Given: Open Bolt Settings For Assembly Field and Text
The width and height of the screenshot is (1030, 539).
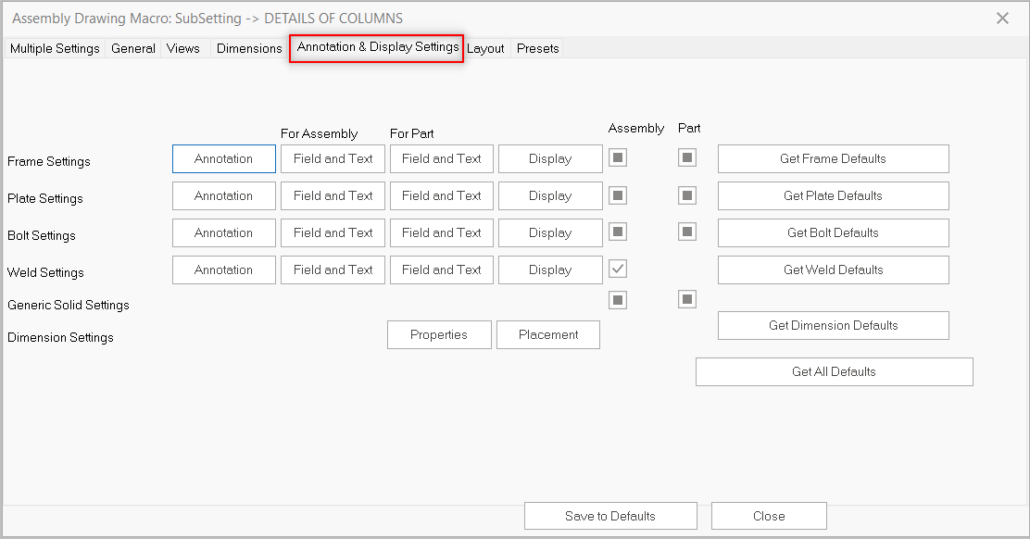Looking at the screenshot, I should pos(333,232).
